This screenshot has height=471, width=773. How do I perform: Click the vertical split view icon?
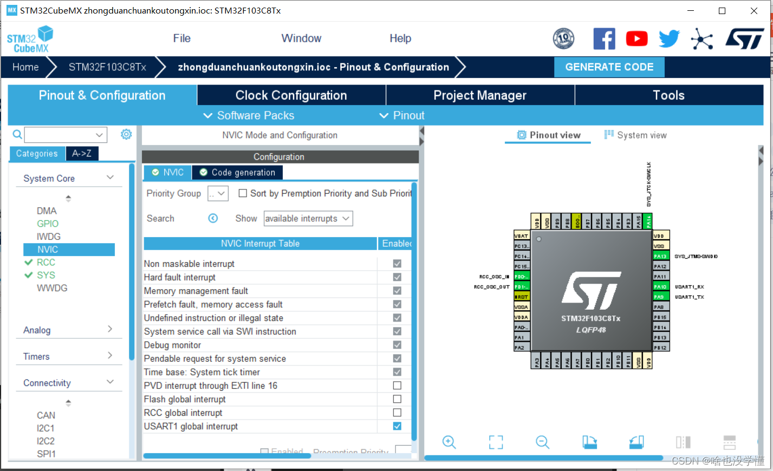coord(683,442)
